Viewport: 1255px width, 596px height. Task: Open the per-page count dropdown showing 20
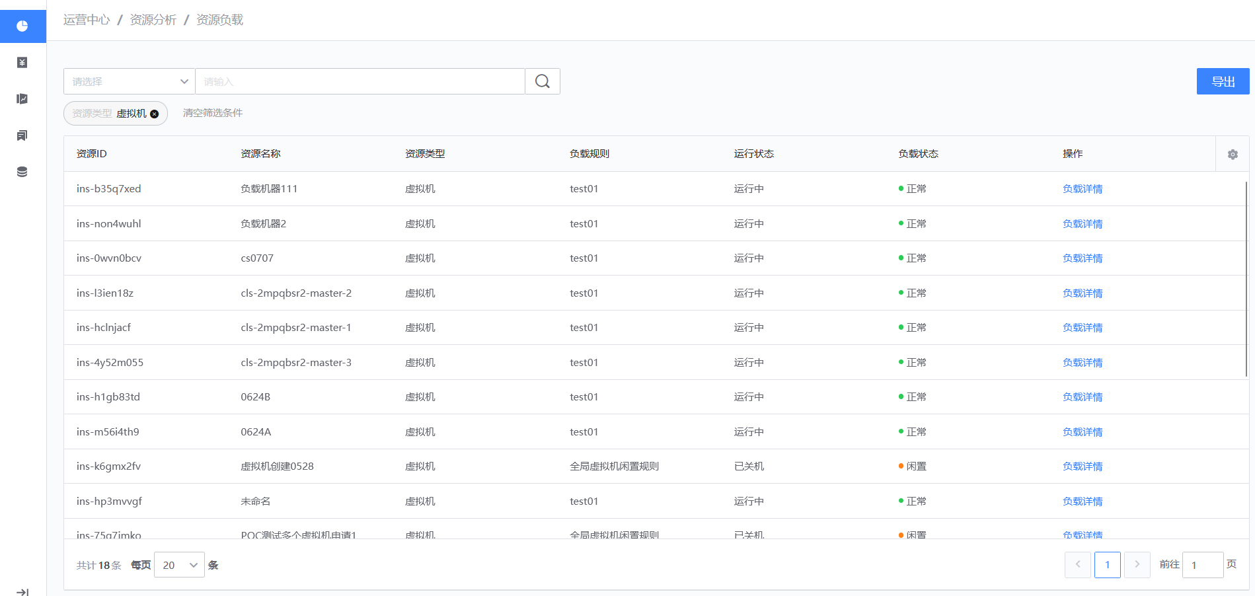pyautogui.click(x=179, y=565)
